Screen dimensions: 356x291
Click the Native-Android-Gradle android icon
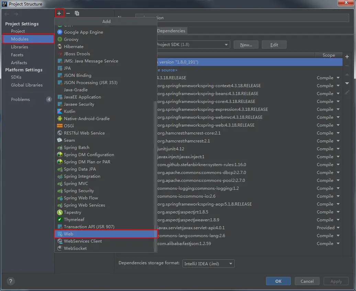[x=60, y=118]
